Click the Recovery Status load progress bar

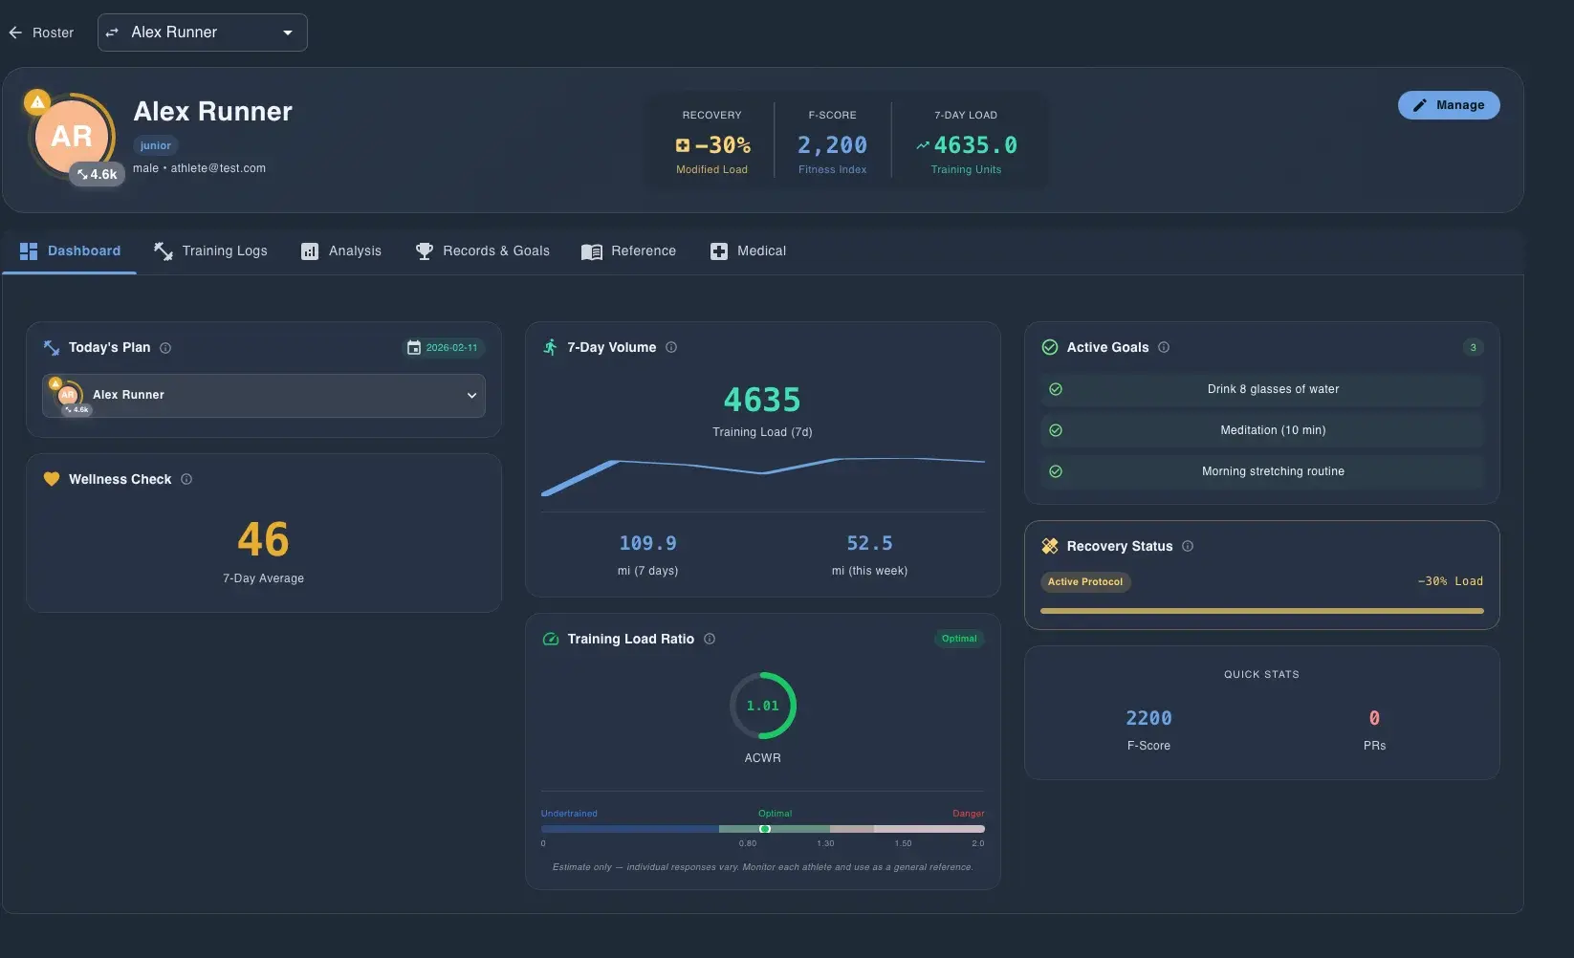(x=1261, y=610)
